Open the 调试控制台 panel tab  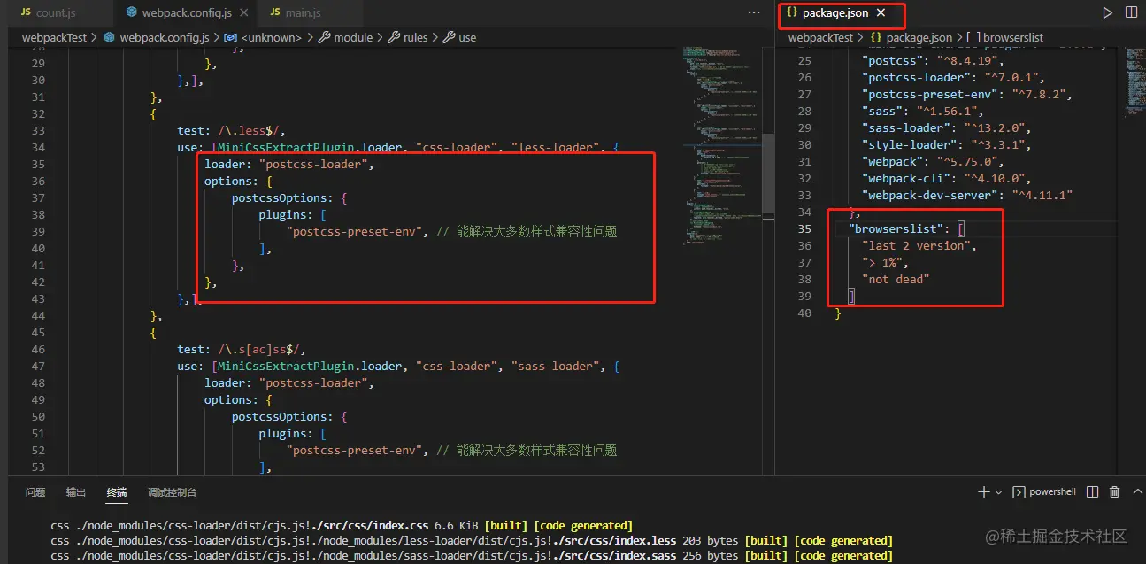tap(173, 492)
